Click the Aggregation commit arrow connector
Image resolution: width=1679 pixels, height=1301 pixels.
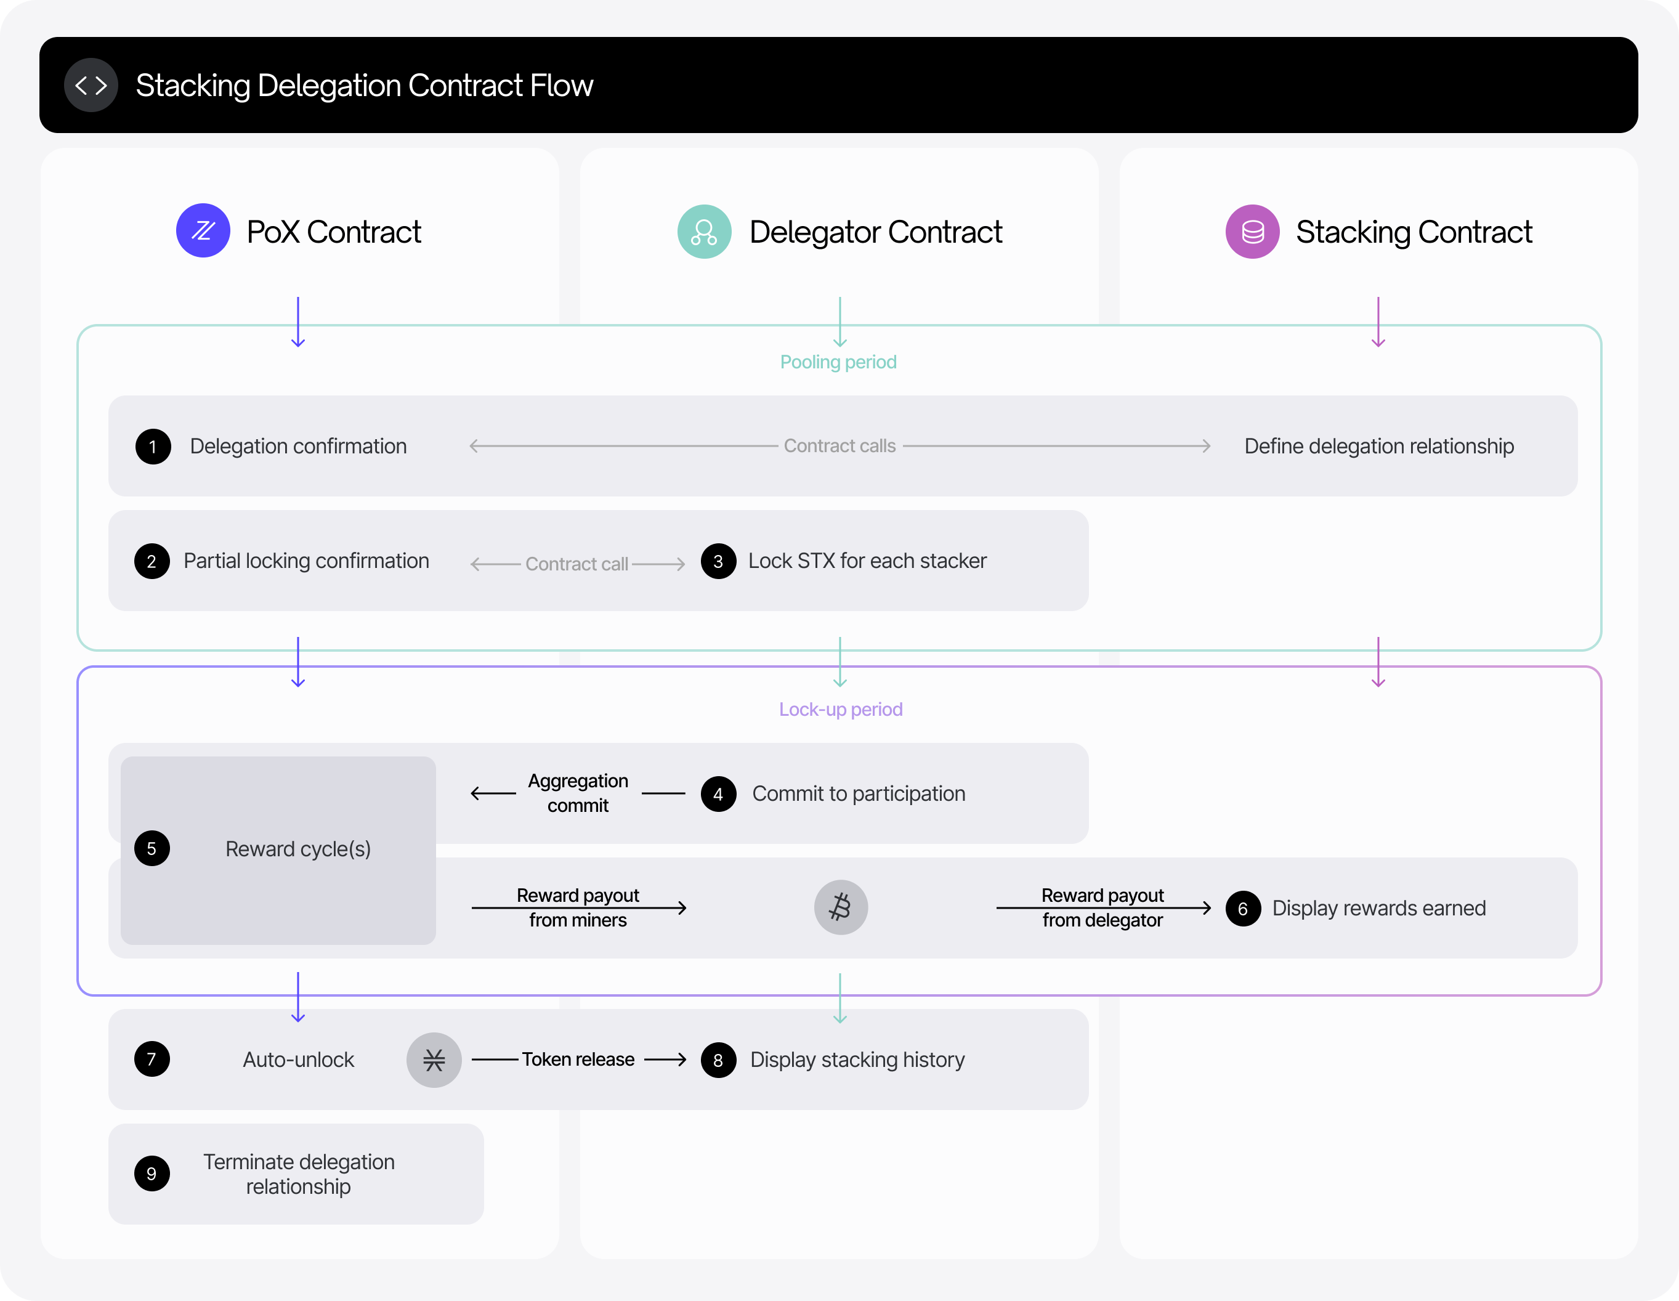(x=577, y=793)
